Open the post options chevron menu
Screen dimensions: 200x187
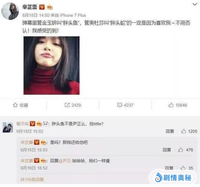coord(195,4)
